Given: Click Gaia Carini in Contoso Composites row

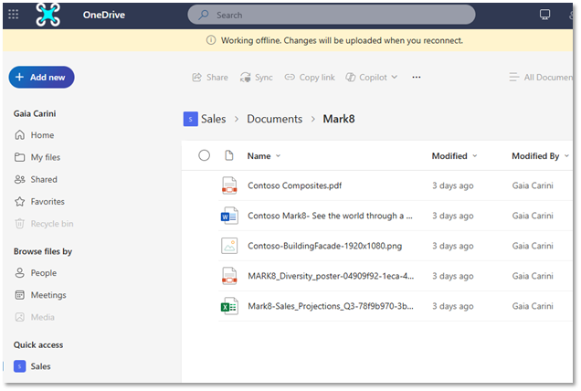Looking at the screenshot, I should [533, 185].
